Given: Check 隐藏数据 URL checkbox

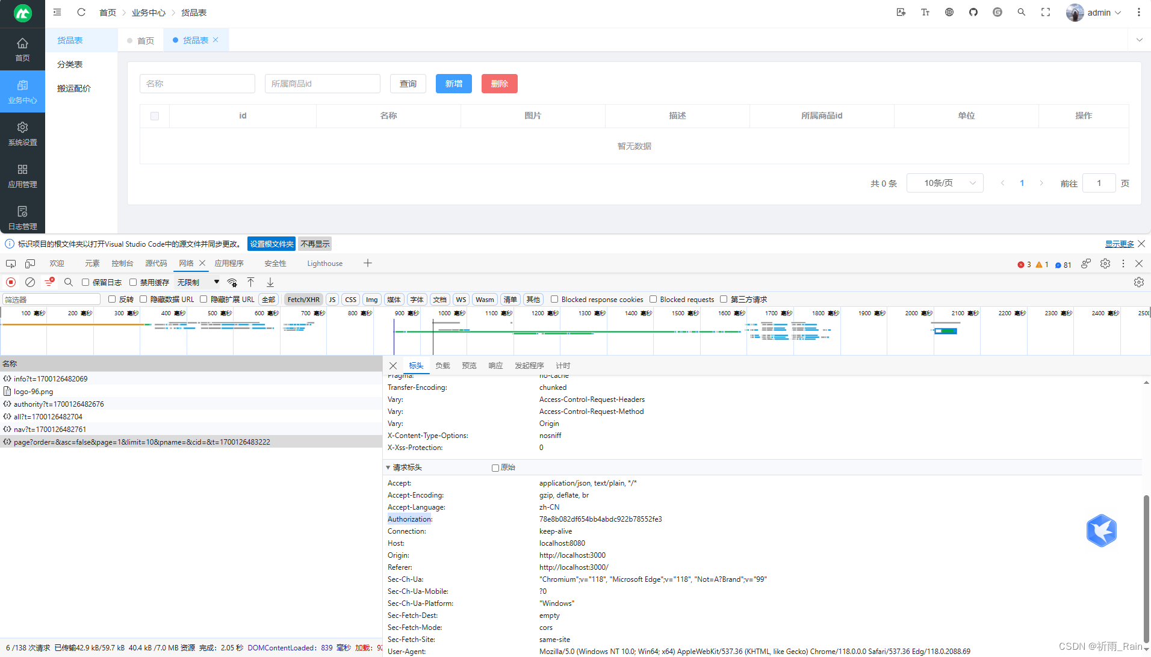Looking at the screenshot, I should click(143, 299).
